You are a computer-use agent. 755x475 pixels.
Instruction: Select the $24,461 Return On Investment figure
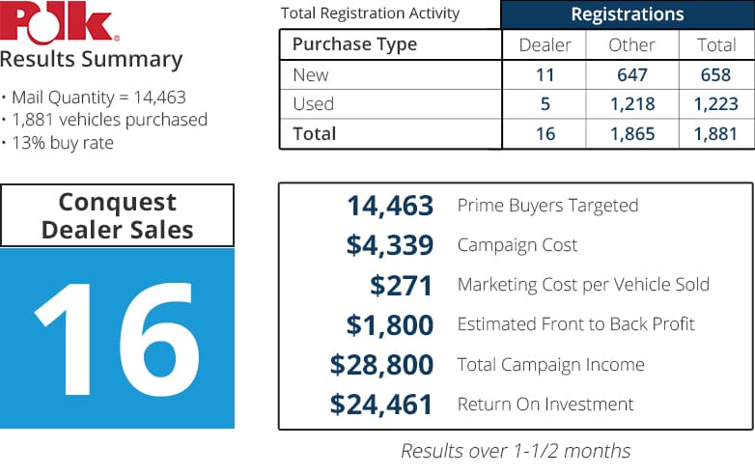(x=380, y=405)
